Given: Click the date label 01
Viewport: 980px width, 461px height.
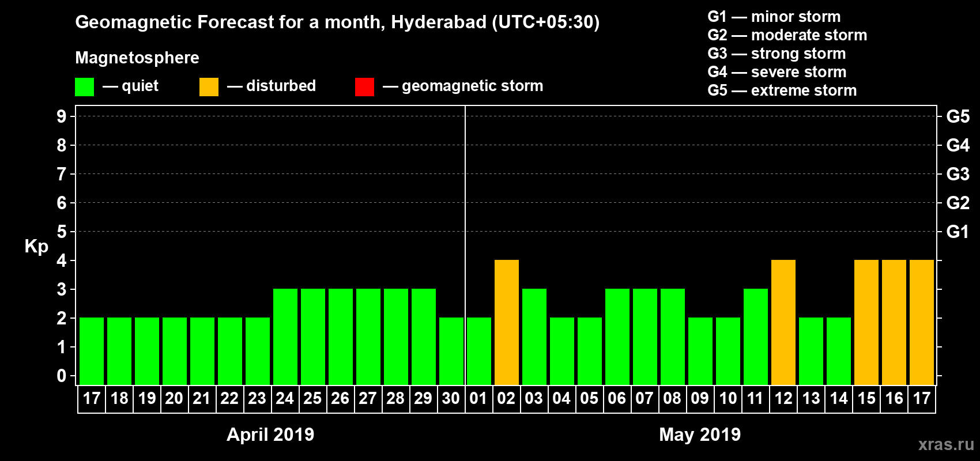Looking at the screenshot, I should 478,399.
